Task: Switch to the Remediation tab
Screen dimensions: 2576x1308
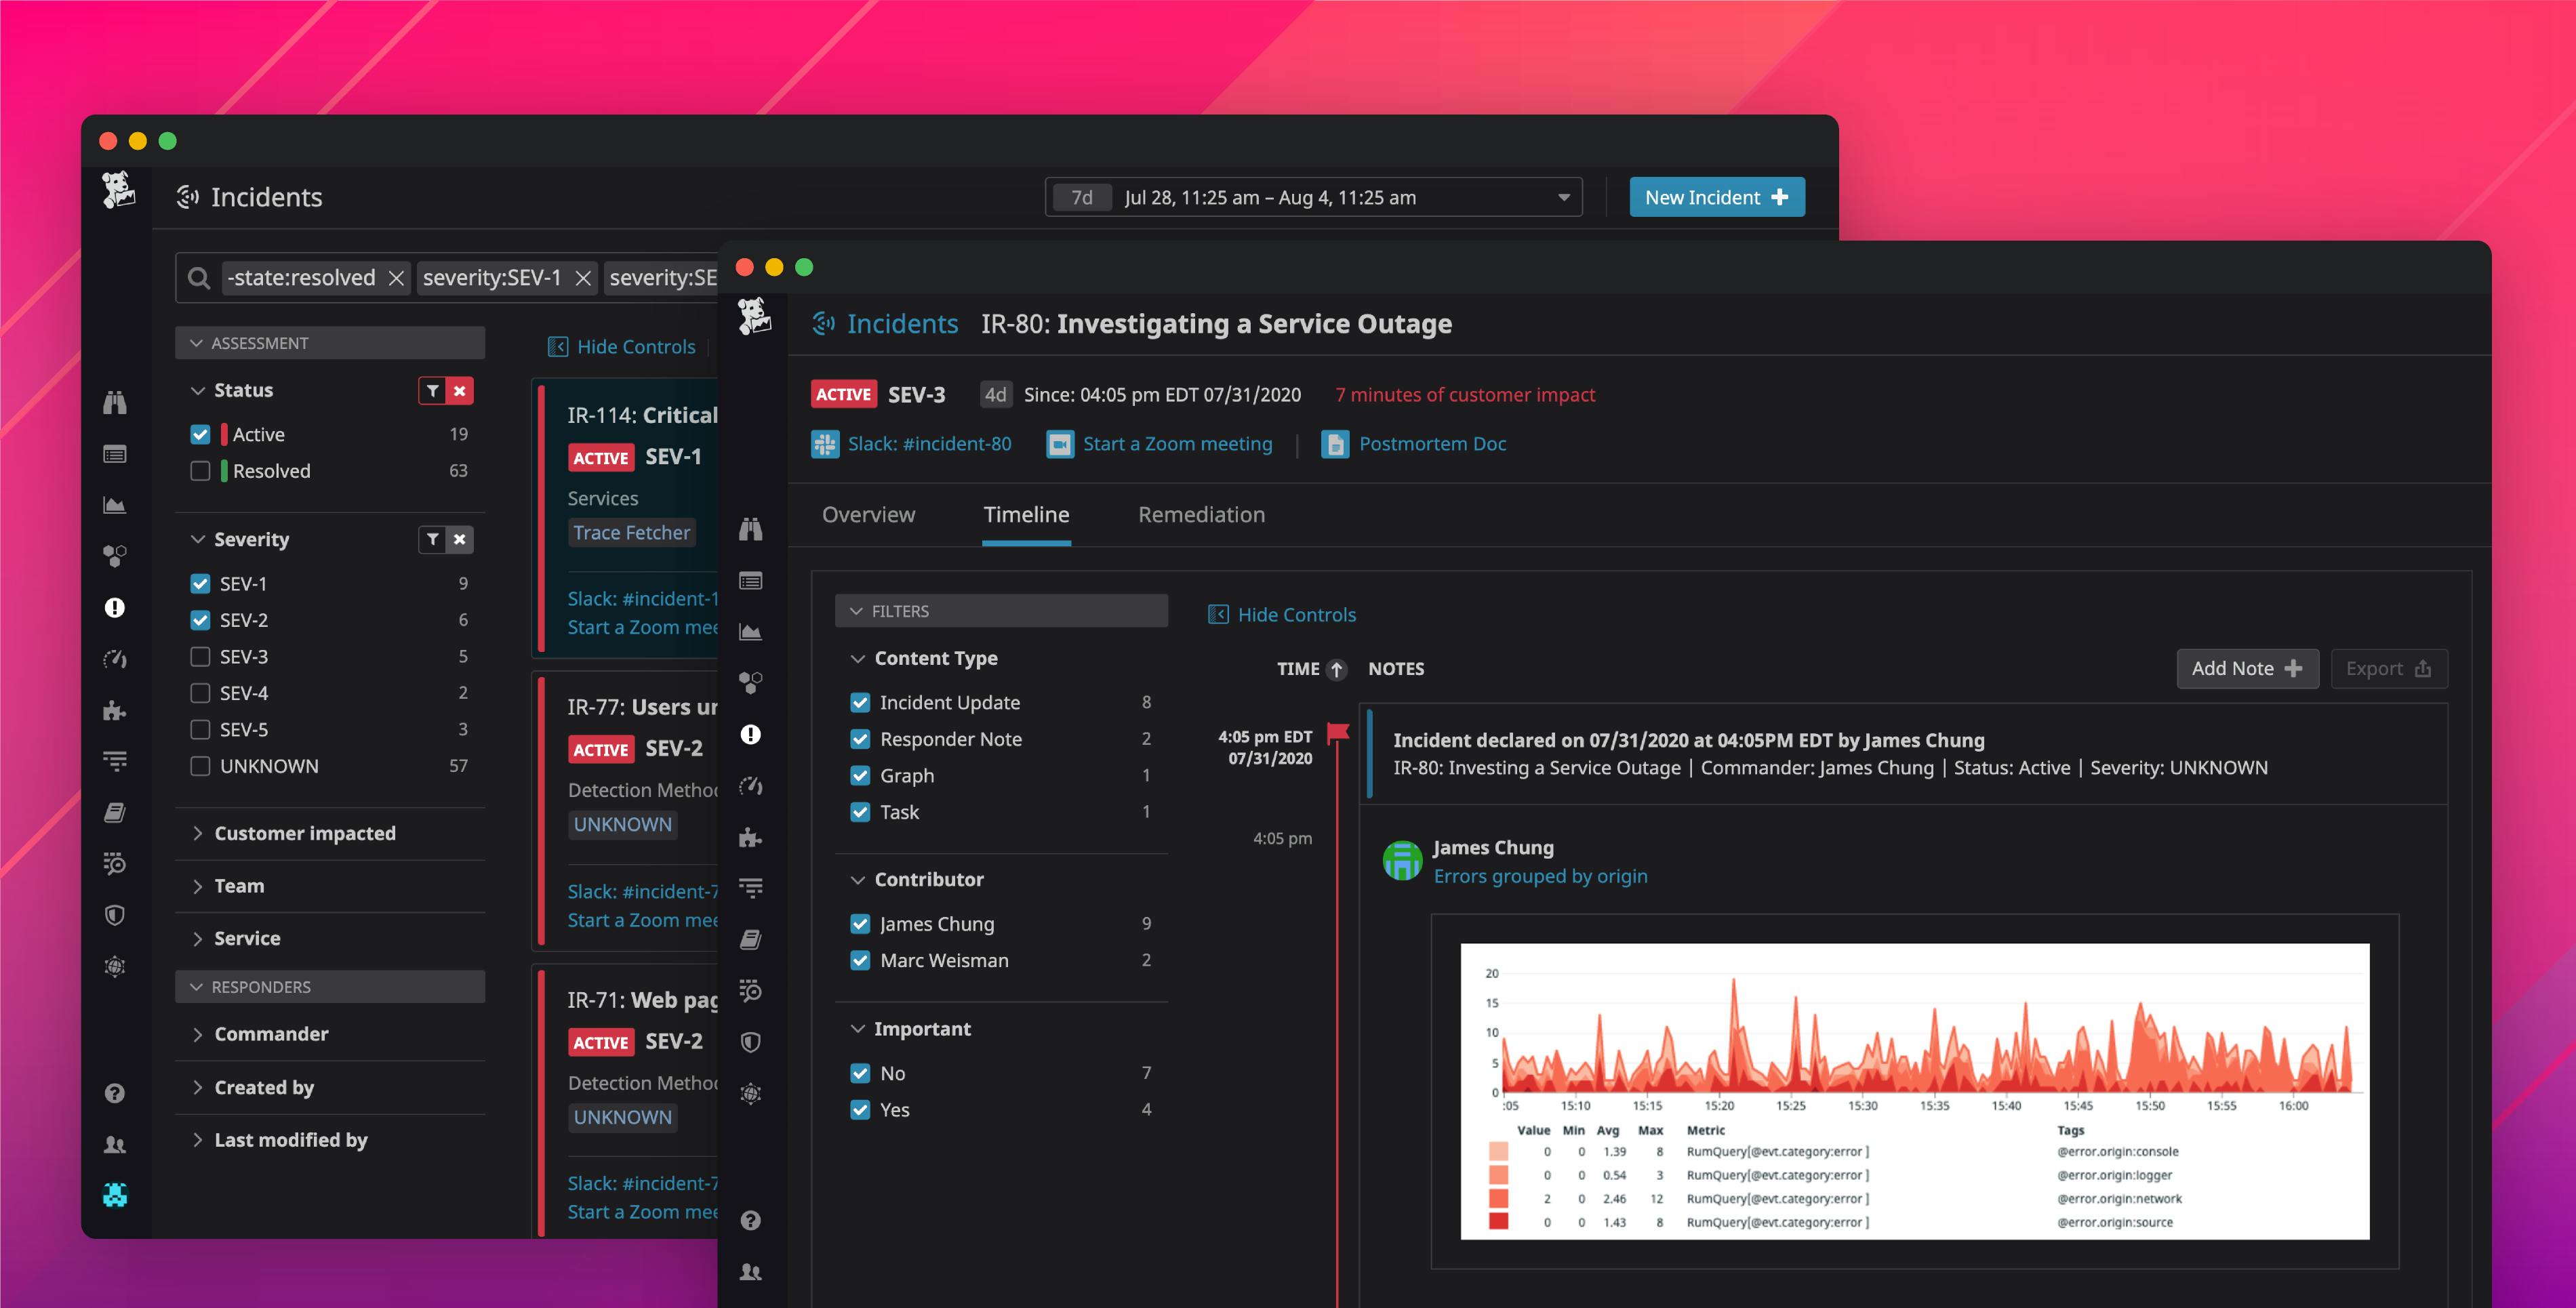Action: pos(1201,515)
